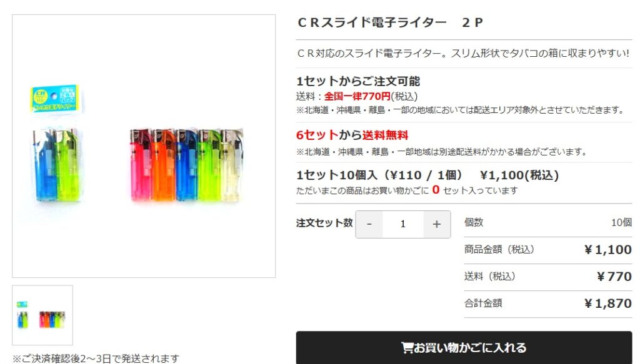Screen dimensions: 640x364
Task: Click the product title CRスライド電子ライター 2P
Action: 390,22
